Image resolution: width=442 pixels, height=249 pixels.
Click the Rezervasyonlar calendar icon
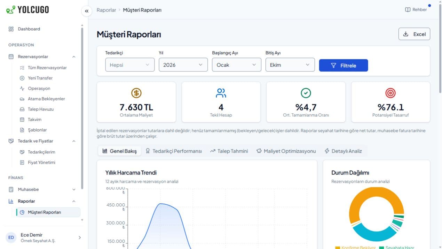point(11,56)
